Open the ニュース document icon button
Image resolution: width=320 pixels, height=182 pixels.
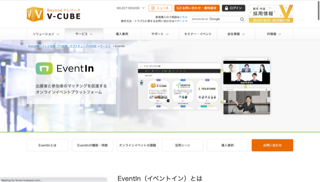[160, 8]
